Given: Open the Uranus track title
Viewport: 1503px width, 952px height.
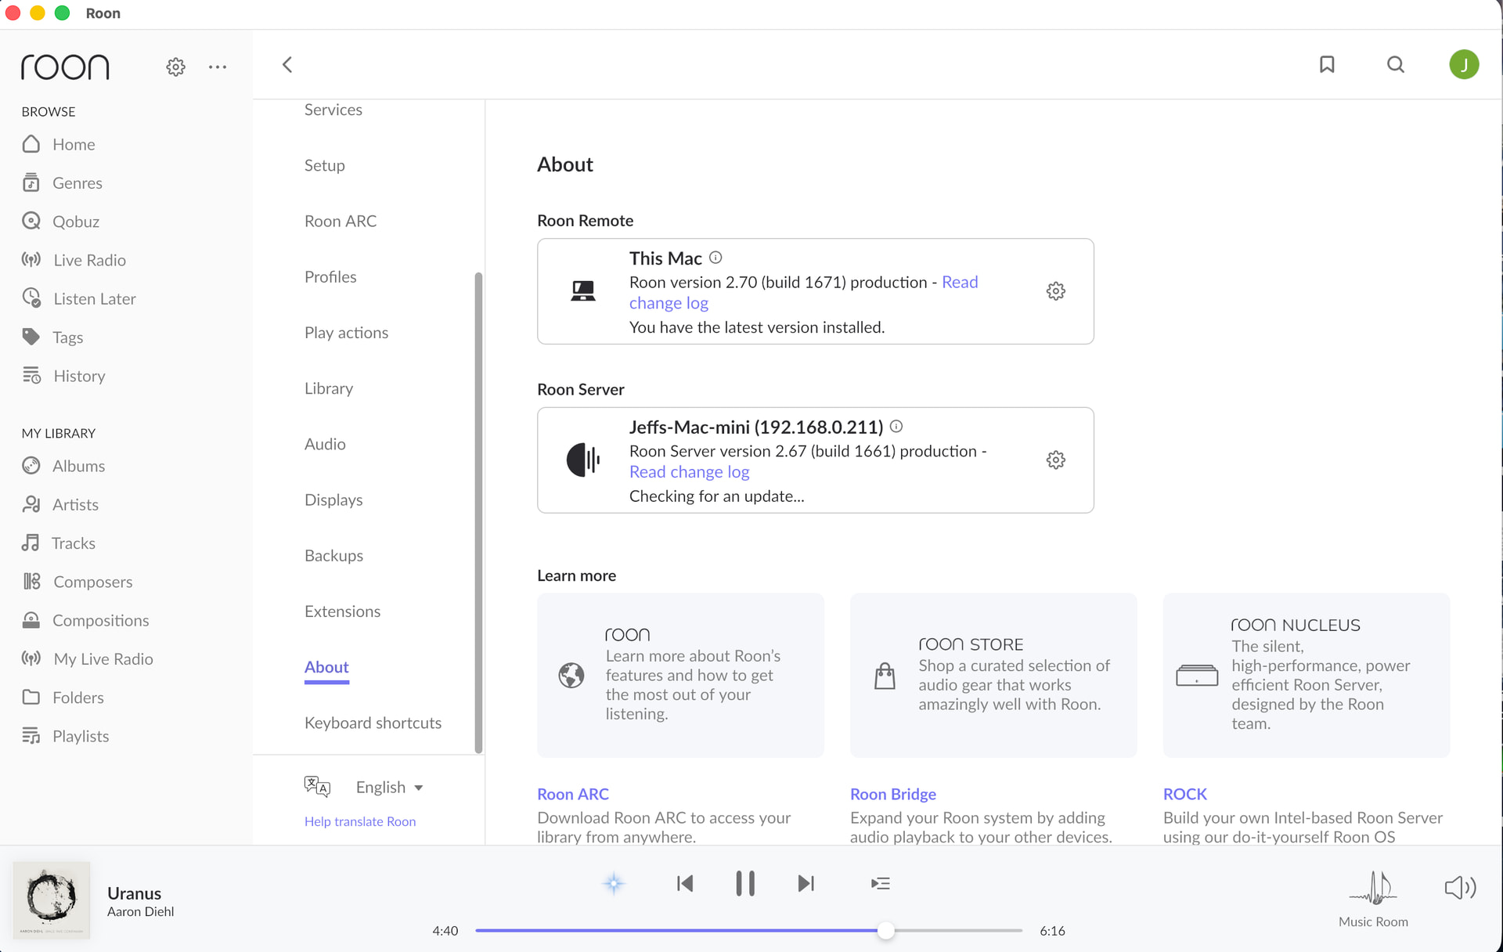Looking at the screenshot, I should click(x=135, y=893).
